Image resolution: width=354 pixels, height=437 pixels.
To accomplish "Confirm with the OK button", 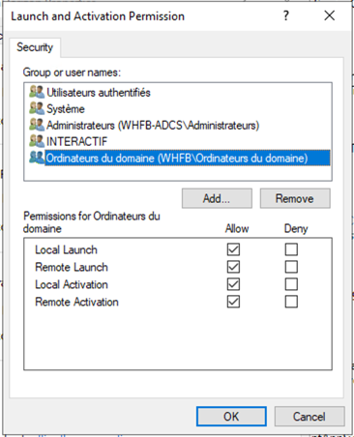I will [231, 417].
